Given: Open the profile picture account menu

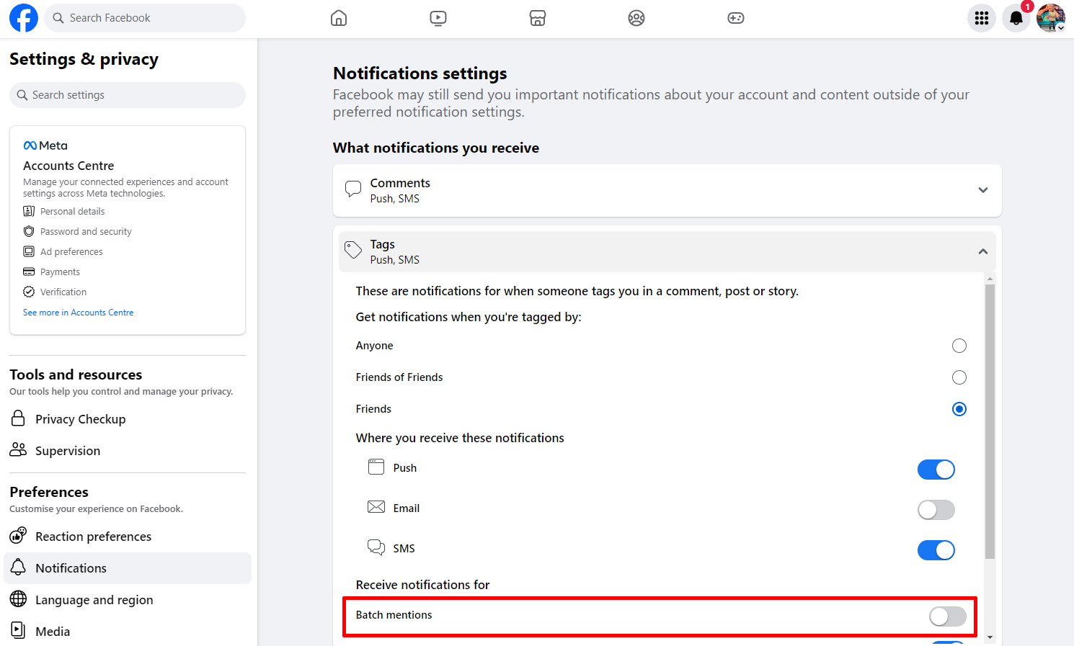Looking at the screenshot, I should [1051, 18].
